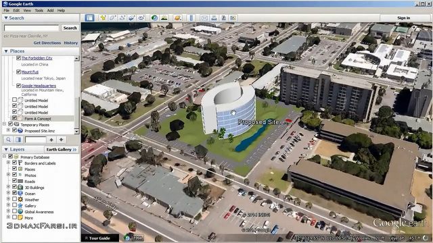Open the View menu

coord(27,11)
